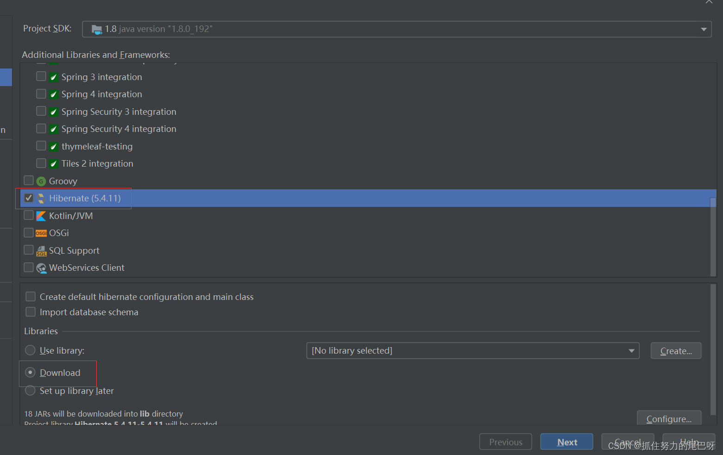Click the Spring Security 4 integration leaf icon
This screenshot has height=455, width=723.
(54, 129)
